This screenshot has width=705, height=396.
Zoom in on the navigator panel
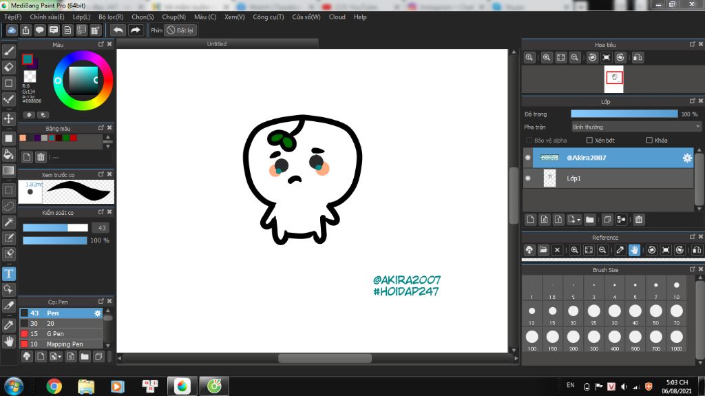tap(546, 58)
